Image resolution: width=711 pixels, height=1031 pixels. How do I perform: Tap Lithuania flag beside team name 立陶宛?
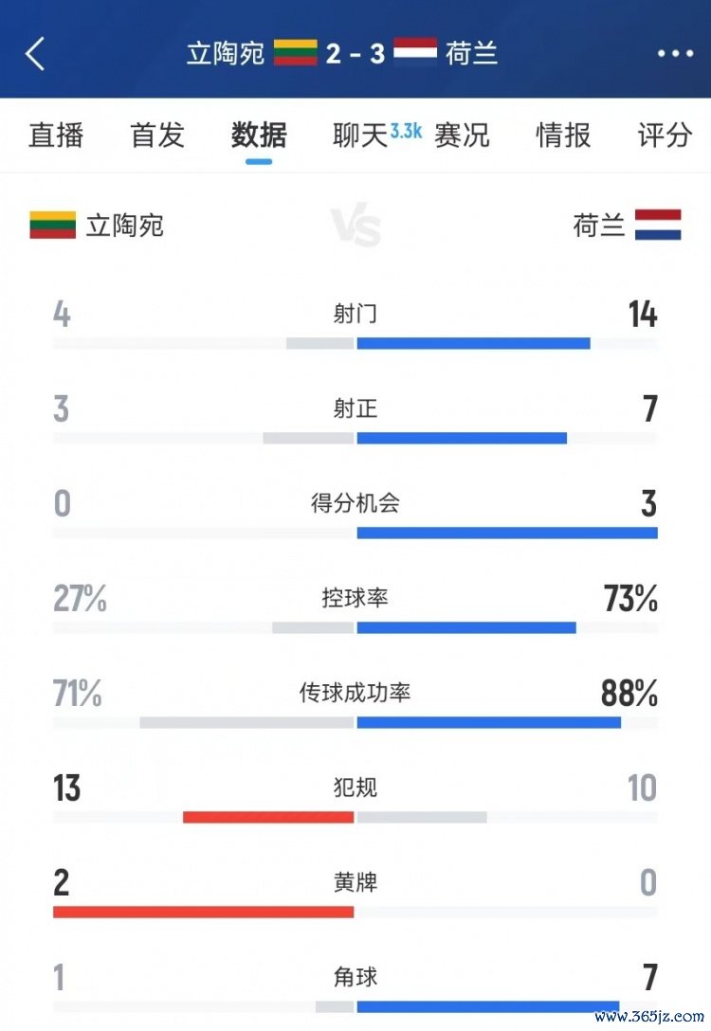52,226
